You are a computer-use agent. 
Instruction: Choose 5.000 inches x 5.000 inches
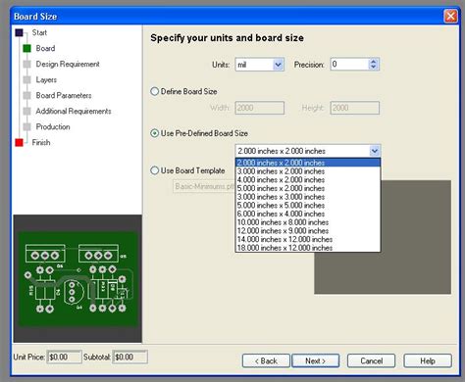[308, 205]
